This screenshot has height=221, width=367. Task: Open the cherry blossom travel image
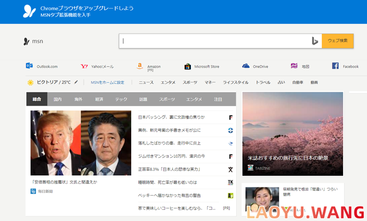tap(293, 134)
